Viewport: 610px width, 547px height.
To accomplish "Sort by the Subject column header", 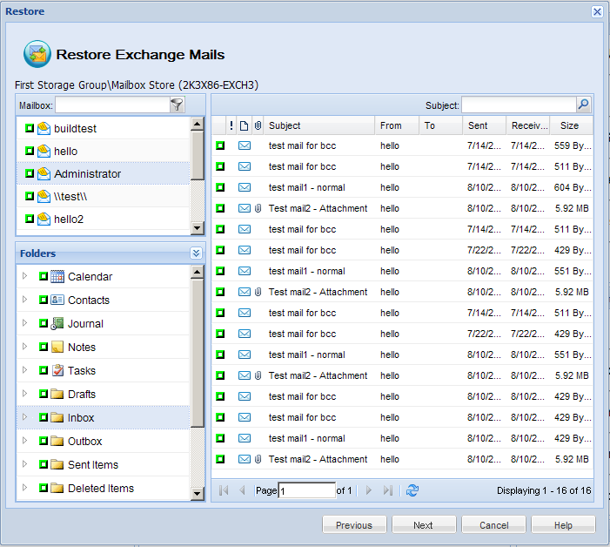I will pyautogui.click(x=319, y=125).
